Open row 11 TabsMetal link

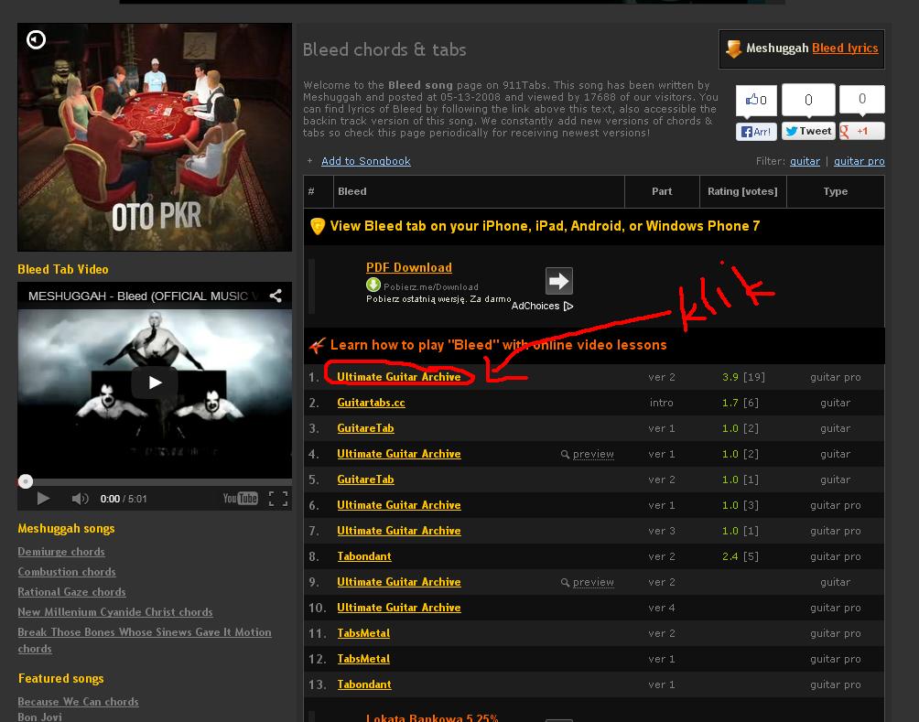363,633
